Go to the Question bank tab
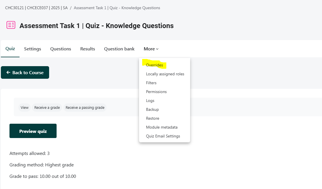Screen dimensions: 322x189 coord(119,49)
